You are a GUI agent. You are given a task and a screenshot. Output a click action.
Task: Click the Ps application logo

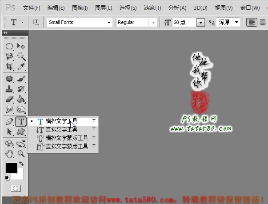tap(10, 8)
